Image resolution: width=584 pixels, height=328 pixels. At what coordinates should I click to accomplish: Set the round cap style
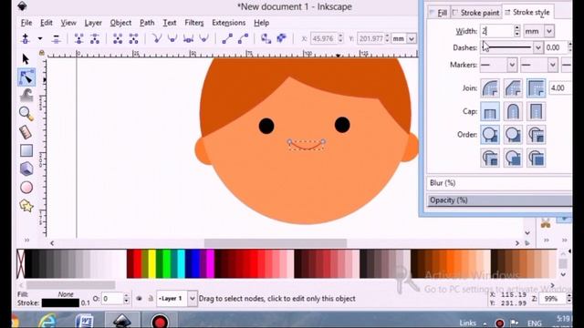click(x=513, y=111)
